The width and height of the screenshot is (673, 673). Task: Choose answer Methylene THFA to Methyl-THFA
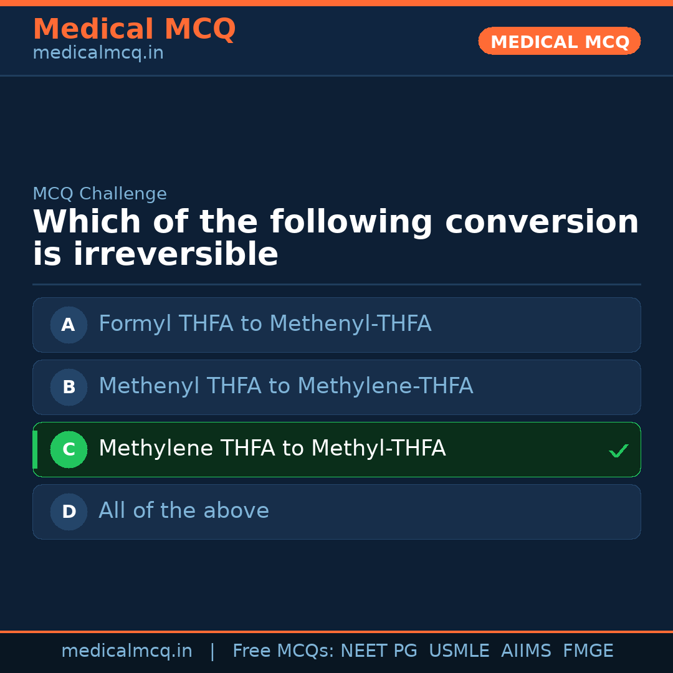pyautogui.click(x=272, y=449)
